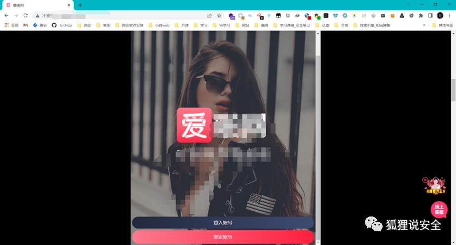The height and width of the screenshot is (245, 456).
Task: Open the Chrome profile avatar
Action: click(440, 16)
